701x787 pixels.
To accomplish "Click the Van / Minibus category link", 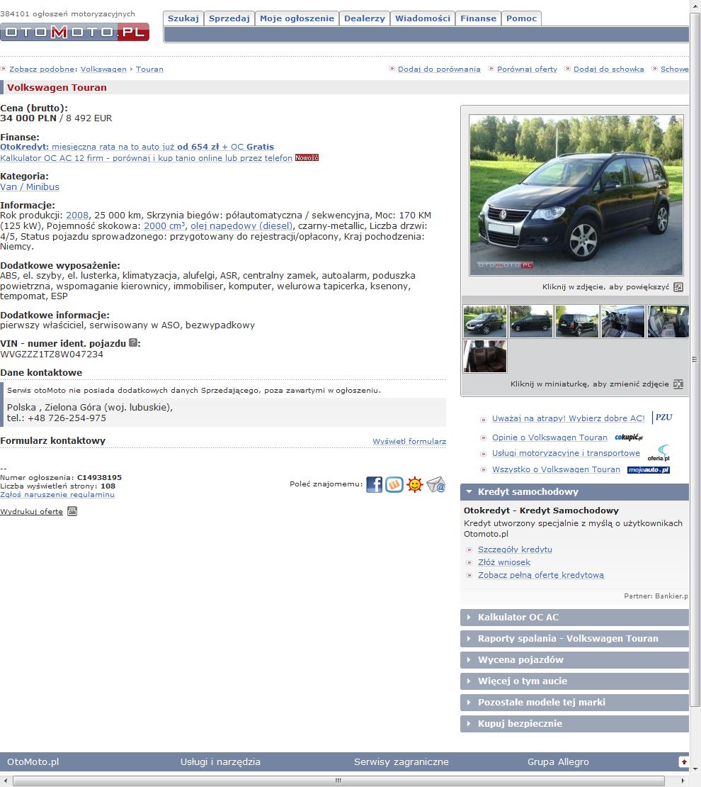I will pyautogui.click(x=30, y=186).
